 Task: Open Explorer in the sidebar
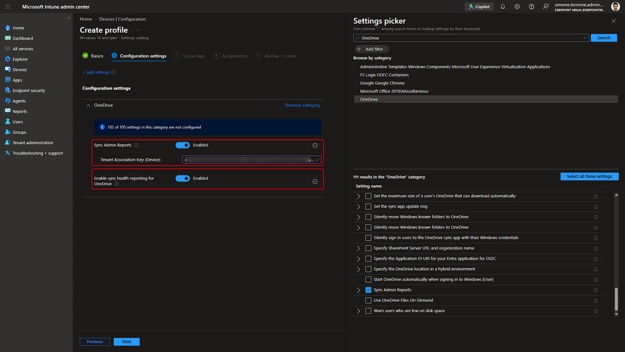coord(20,59)
